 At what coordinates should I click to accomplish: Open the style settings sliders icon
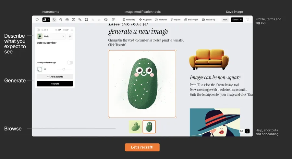point(70,36)
